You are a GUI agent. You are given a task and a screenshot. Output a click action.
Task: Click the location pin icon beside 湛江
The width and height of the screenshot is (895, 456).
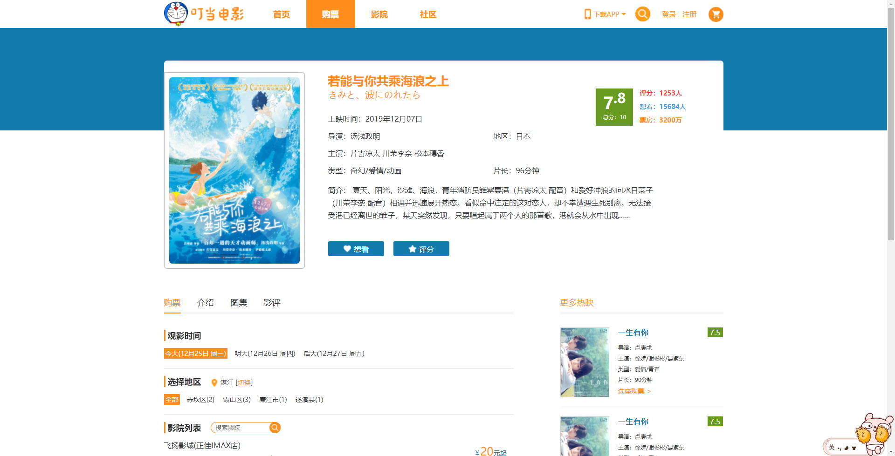pyautogui.click(x=214, y=382)
